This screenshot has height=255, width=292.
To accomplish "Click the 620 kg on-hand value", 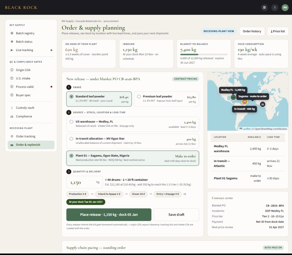I will point(72,50).
